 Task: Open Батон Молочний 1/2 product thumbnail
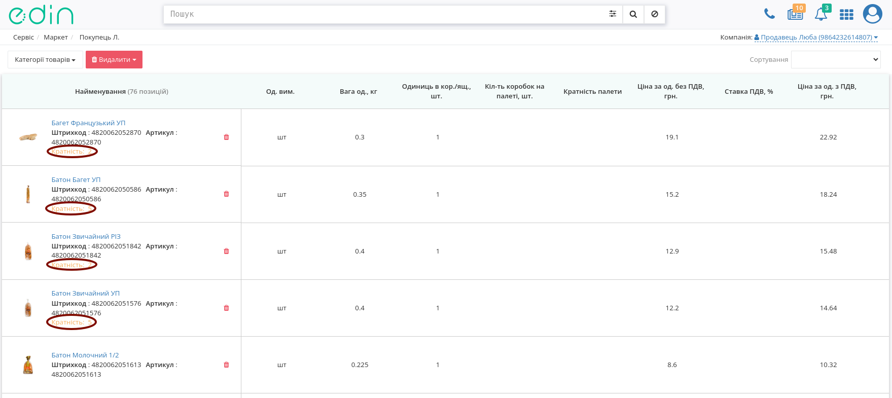point(28,365)
